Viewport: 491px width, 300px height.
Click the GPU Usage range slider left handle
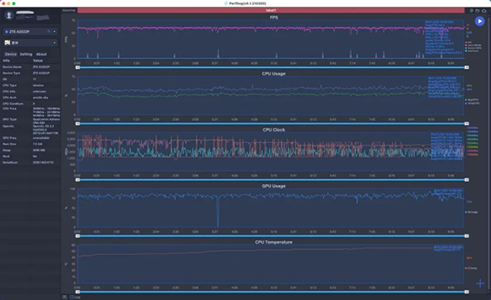(78, 236)
